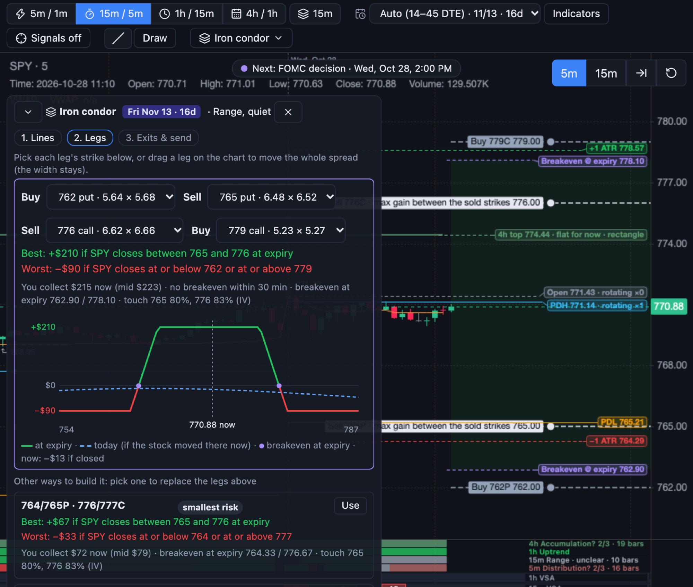Grab the Buy 779C 779.00 line handle
The image size is (693, 587).
[550, 142]
